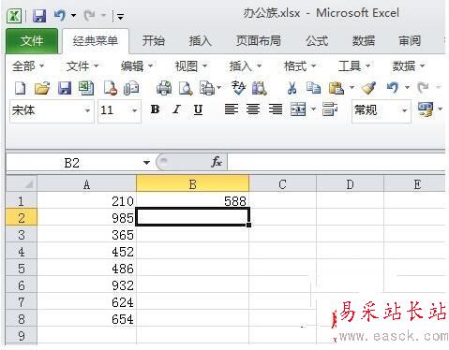Screen dimensions: 449x350
Task: Center align cell text
Action: (253, 109)
